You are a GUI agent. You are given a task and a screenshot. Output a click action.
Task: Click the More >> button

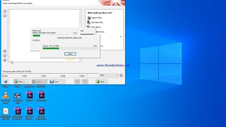(22, 81)
